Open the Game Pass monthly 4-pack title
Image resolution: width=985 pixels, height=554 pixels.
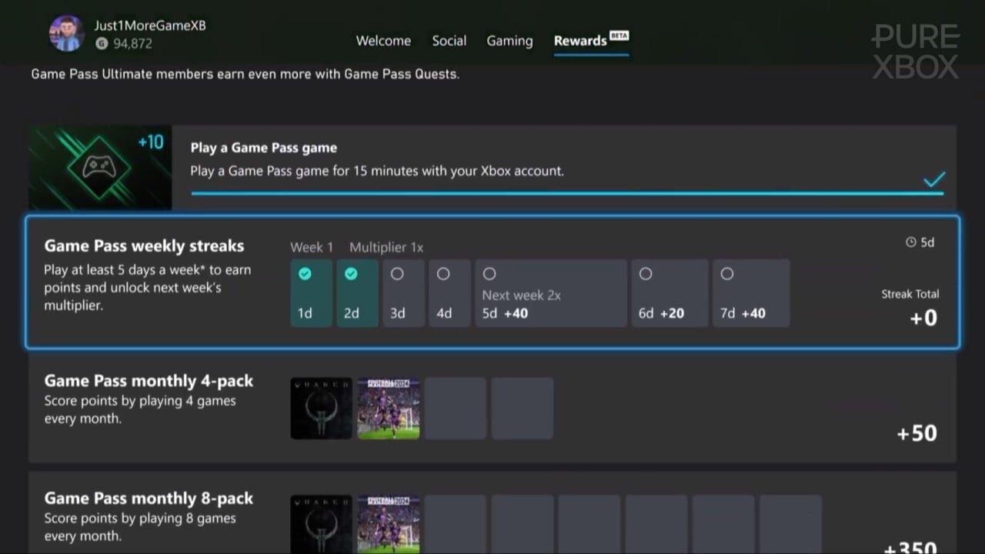coord(149,381)
